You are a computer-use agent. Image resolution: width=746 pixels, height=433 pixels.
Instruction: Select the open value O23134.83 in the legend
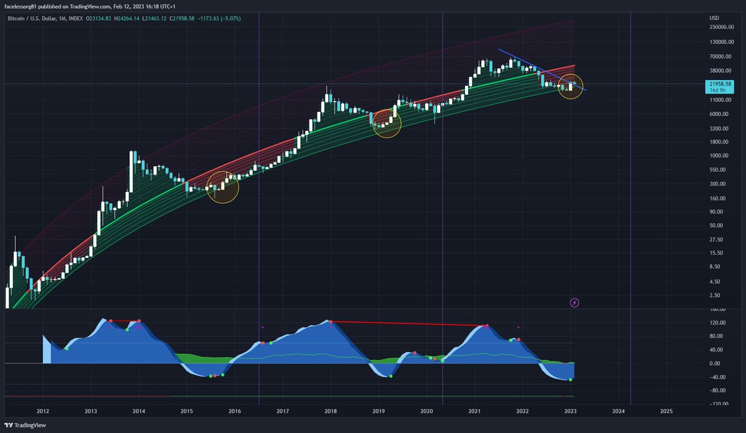point(98,19)
